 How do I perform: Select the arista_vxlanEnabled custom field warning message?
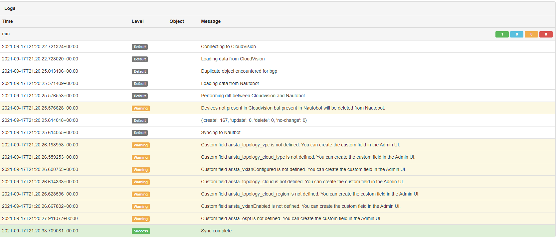[301, 206]
